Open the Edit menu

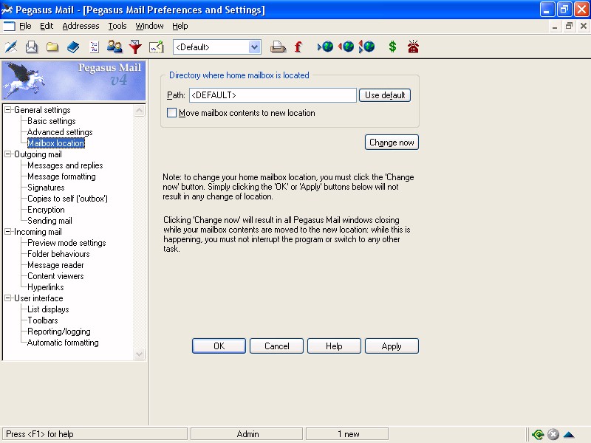point(47,26)
